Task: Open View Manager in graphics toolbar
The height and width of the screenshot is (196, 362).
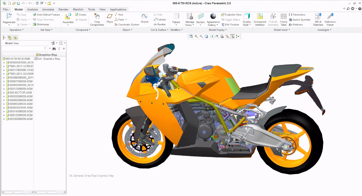Action: pyautogui.click(x=222, y=36)
